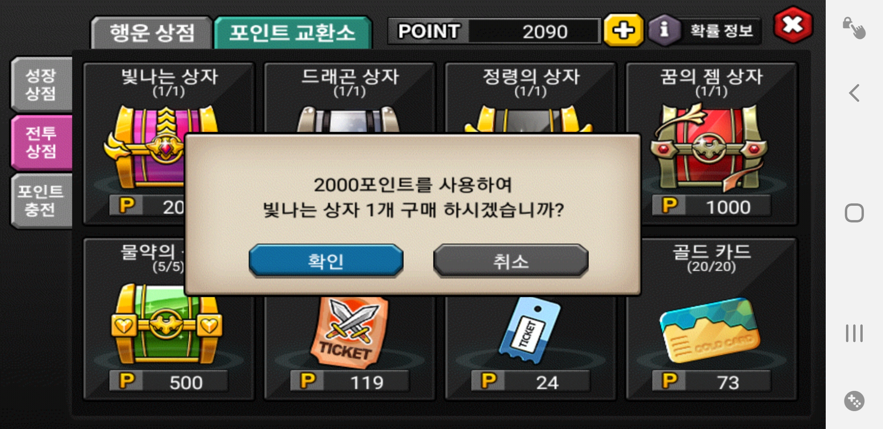Select the 골드 카드 item icon
Image resolution: width=883 pixels, height=429 pixels.
click(710, 330)
